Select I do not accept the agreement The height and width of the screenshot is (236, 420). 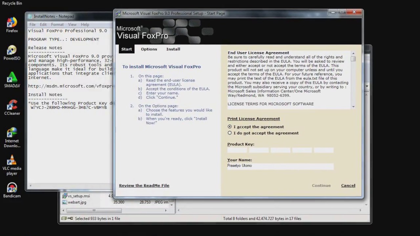(230, 133)
